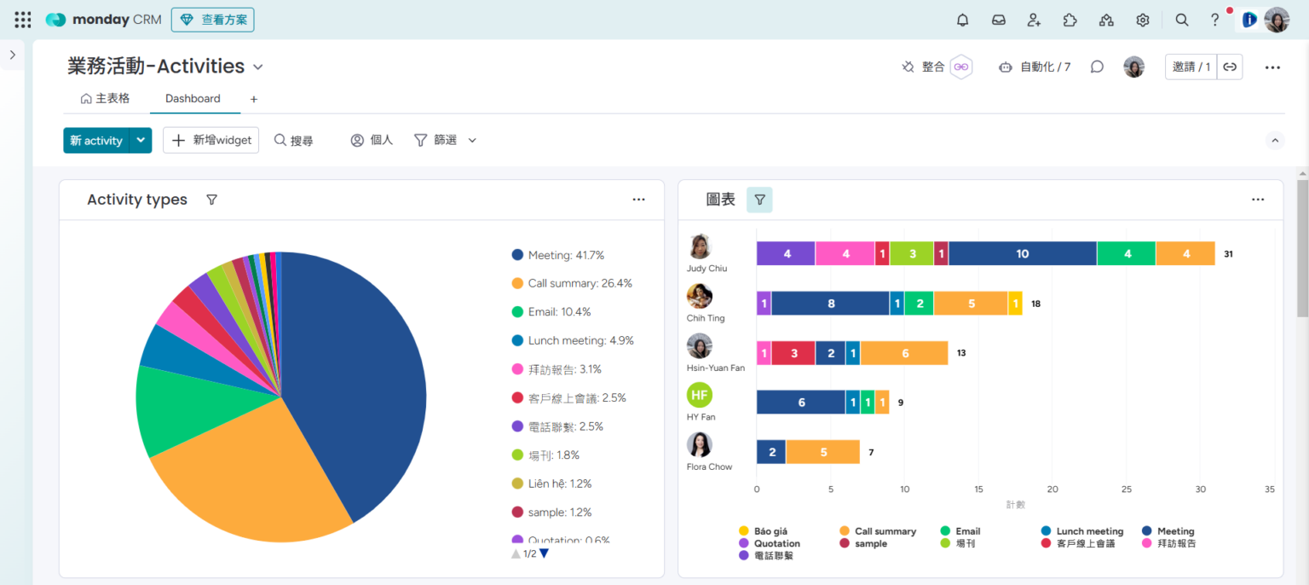Open the settings hexagon gear icon
Screen dimensions: 1309x585
1142,20
